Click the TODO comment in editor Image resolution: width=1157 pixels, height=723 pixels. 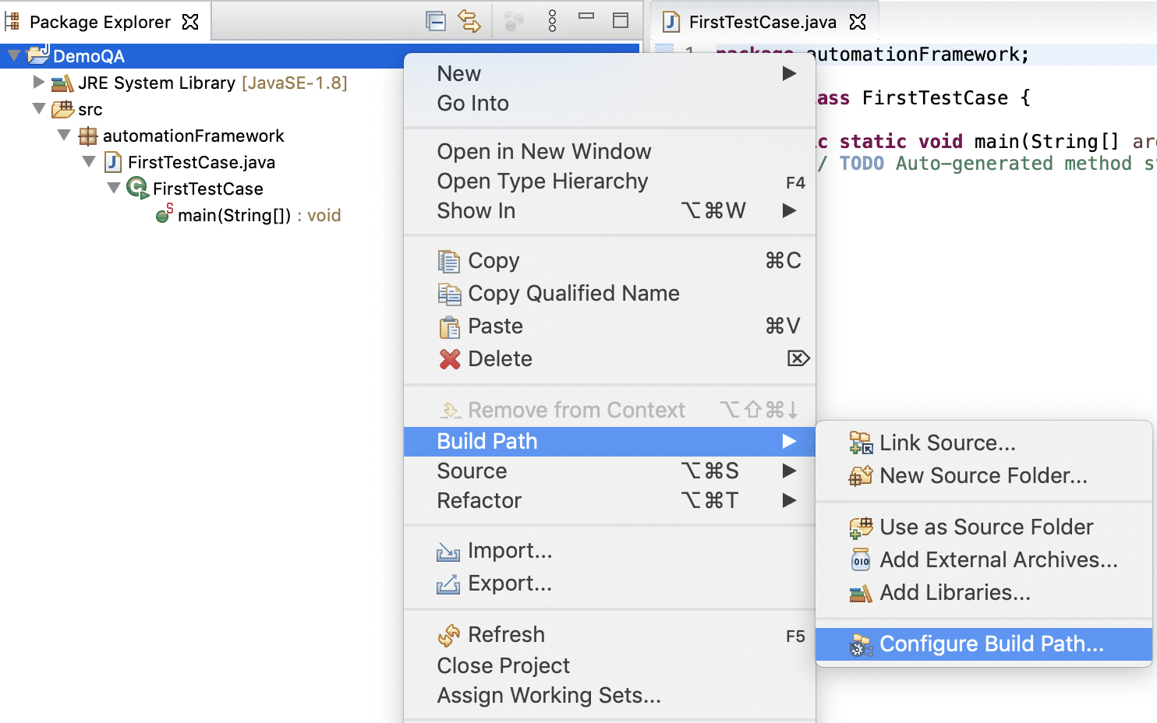click(862, 164)
